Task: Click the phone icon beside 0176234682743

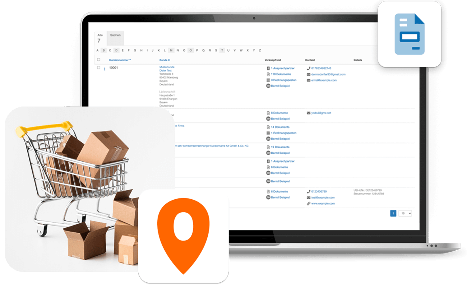Action: (x=309, y=68)
